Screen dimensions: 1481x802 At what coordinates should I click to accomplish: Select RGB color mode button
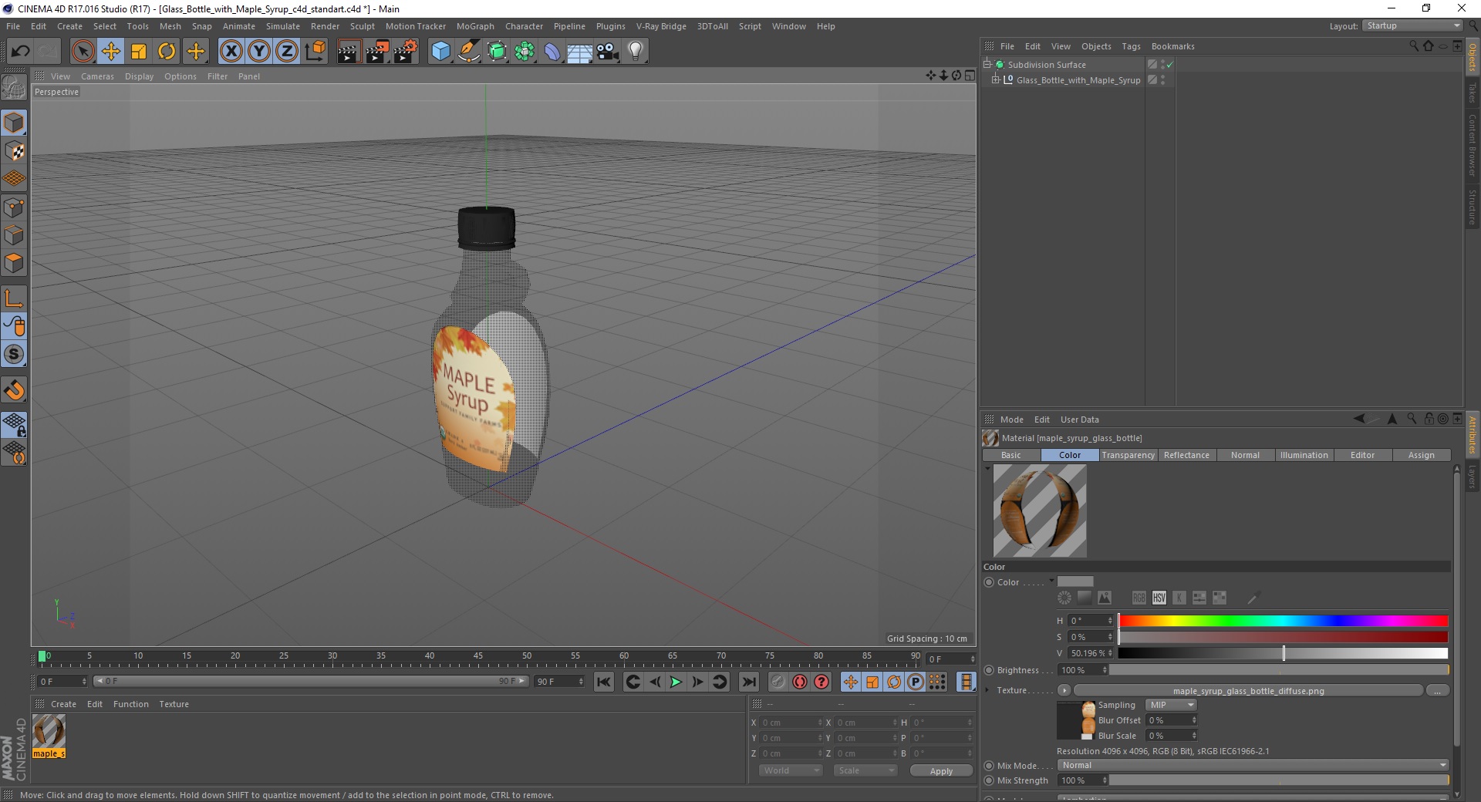coord(1139,598)
